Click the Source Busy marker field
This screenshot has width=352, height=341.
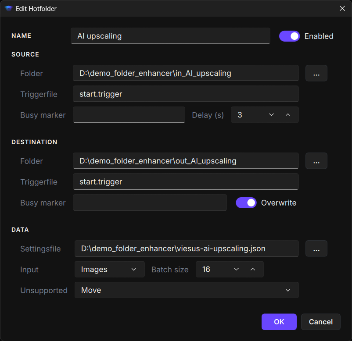[x=129, y=115]
